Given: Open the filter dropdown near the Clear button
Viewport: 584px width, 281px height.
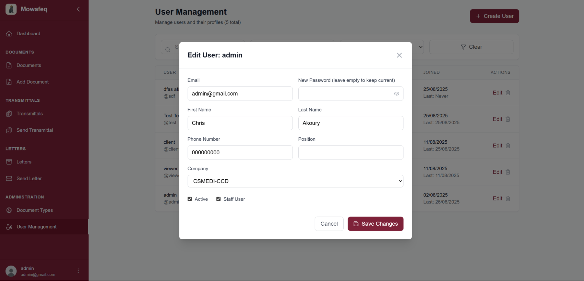Looking at the screenshot, I should (421, 47).
